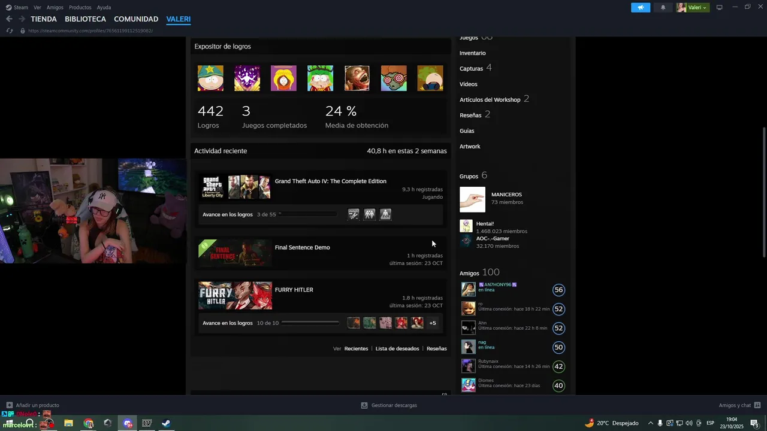The width and height of the screenshot is (767, 431).
Task: View the Recientes games link
Action: pyautogui.click(x=356, y=348)
